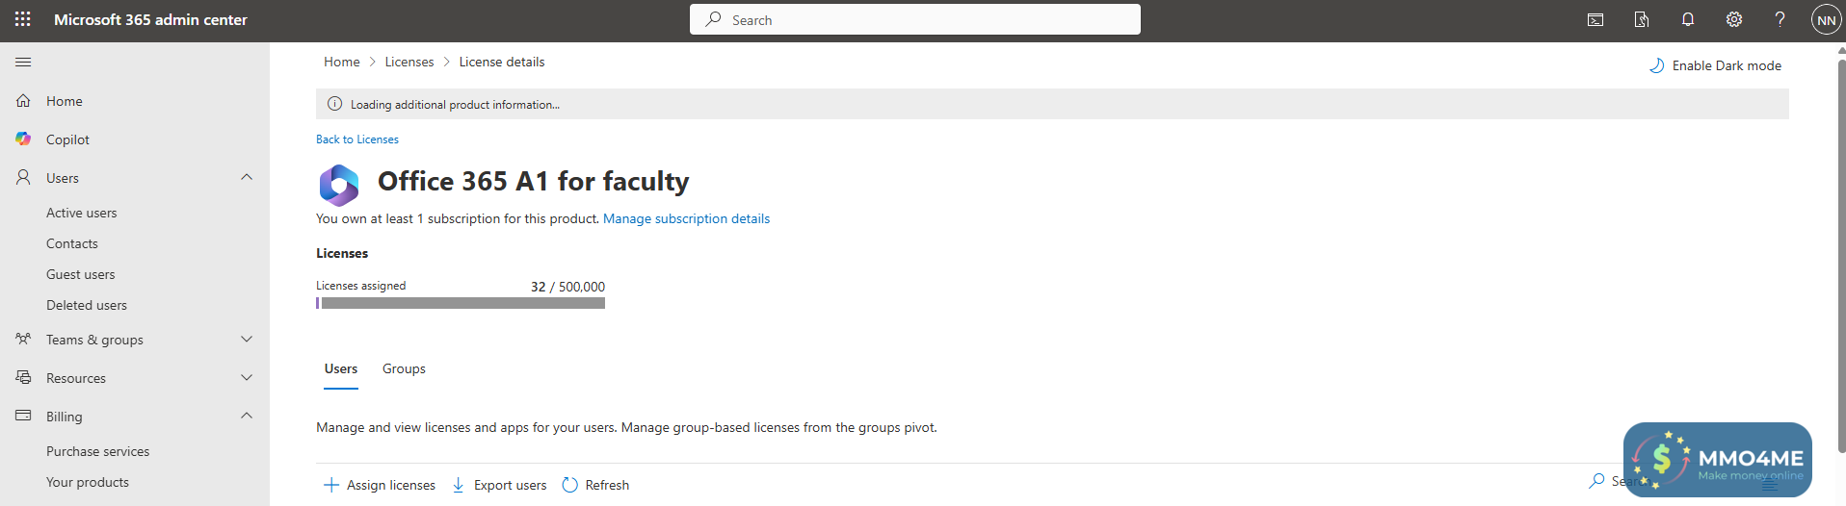Image resolution: width=1846 pixels, height=506 pixels.
Task: Open Copilot from the sidebar
Action: [67, 139]
